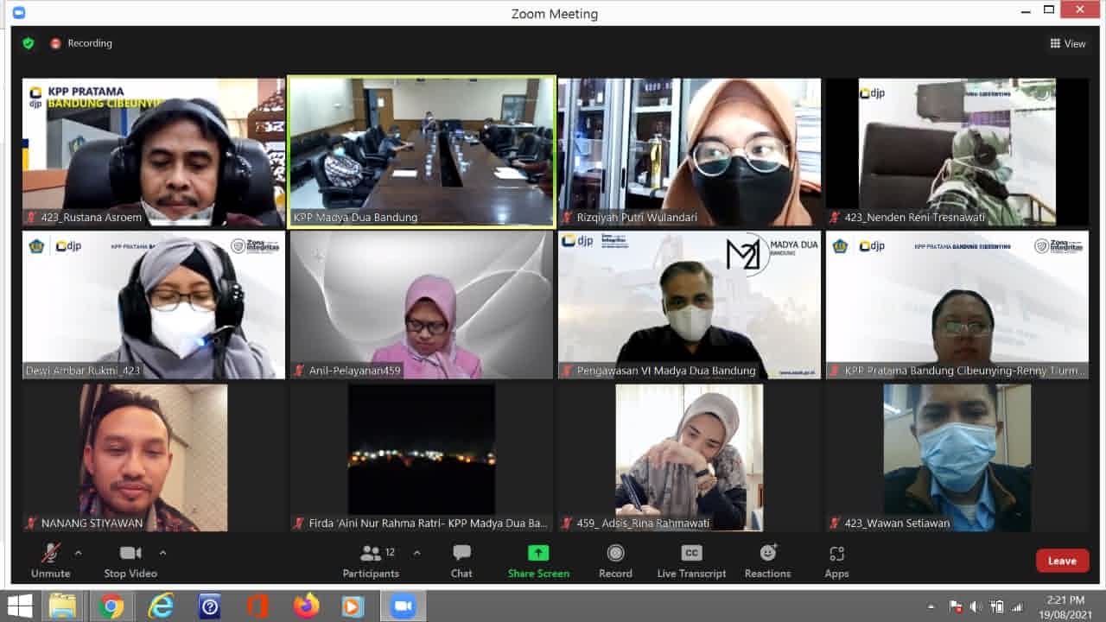
Task: Start recording with Record button
Action: click(x=615, y=560)
